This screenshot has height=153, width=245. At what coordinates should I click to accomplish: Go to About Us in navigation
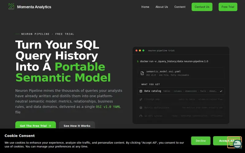tap(162, 7)
